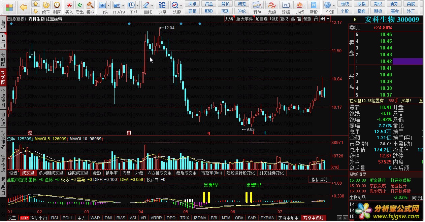The height and width of the screenshot is (222, 425).
Task: Open the 模拟 gavel simulation icon
Action: pyautogui.click(x=90, y=5)
